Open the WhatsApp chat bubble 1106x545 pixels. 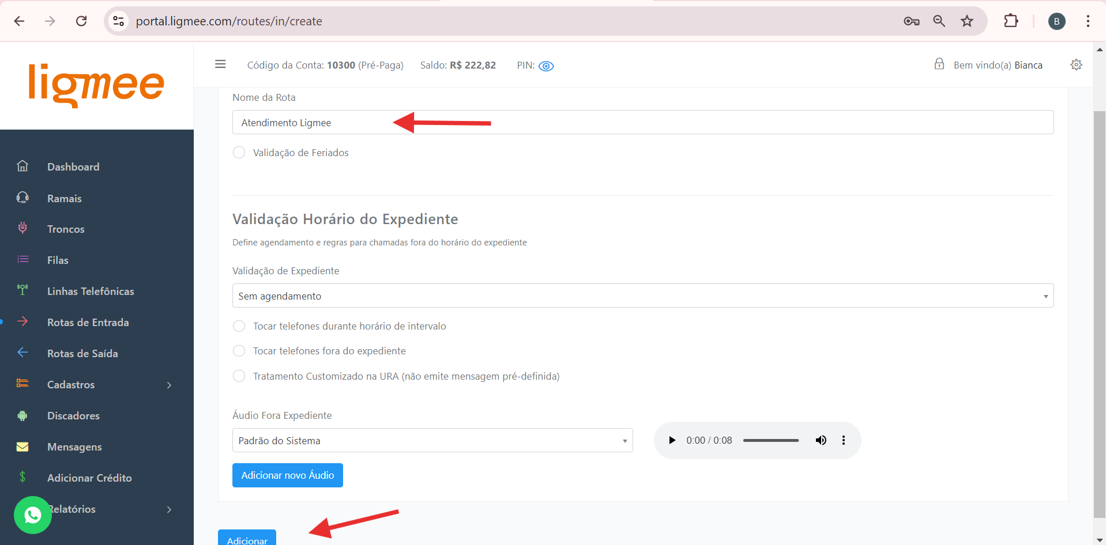pos(33,514)
